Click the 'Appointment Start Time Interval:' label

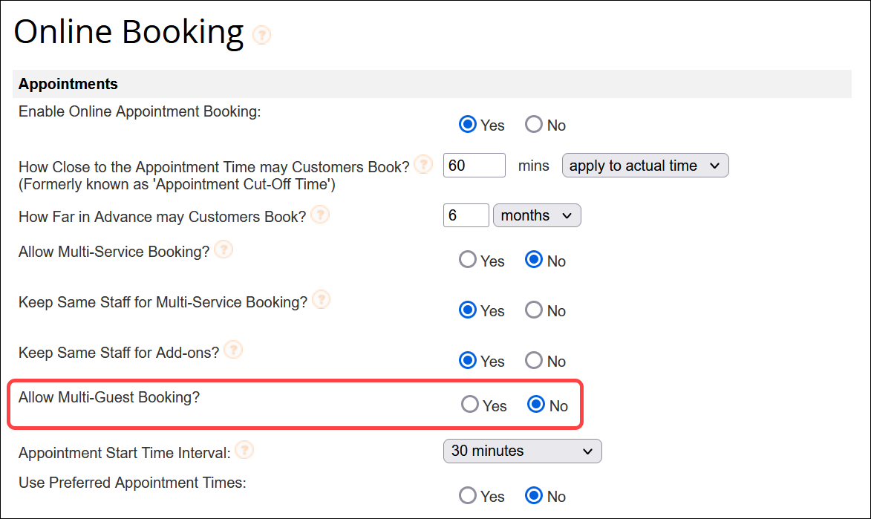[125, 453]
